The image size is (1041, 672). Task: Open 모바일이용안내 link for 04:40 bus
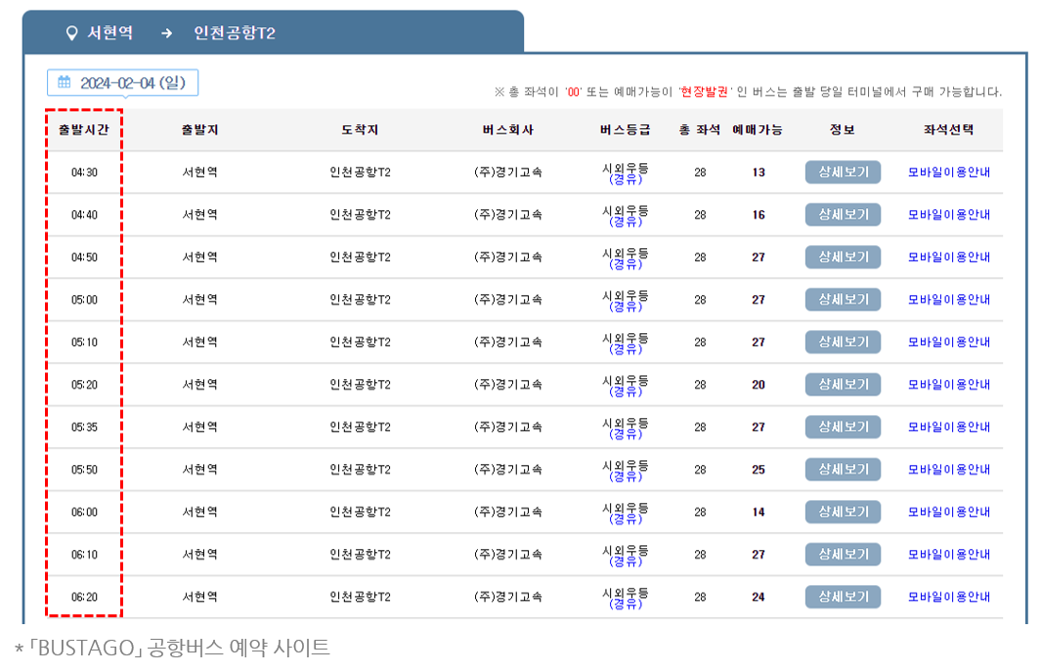tap(949, 214)
